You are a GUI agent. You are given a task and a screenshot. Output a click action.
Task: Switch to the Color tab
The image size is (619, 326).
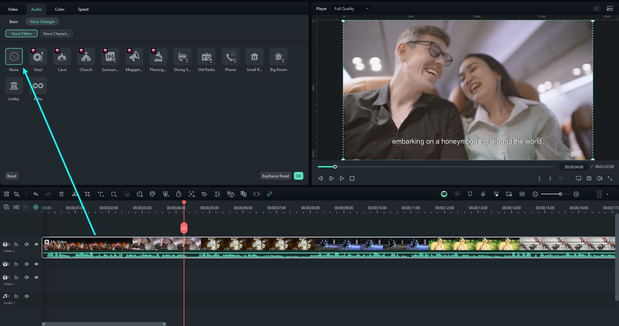tap(59, 9)
